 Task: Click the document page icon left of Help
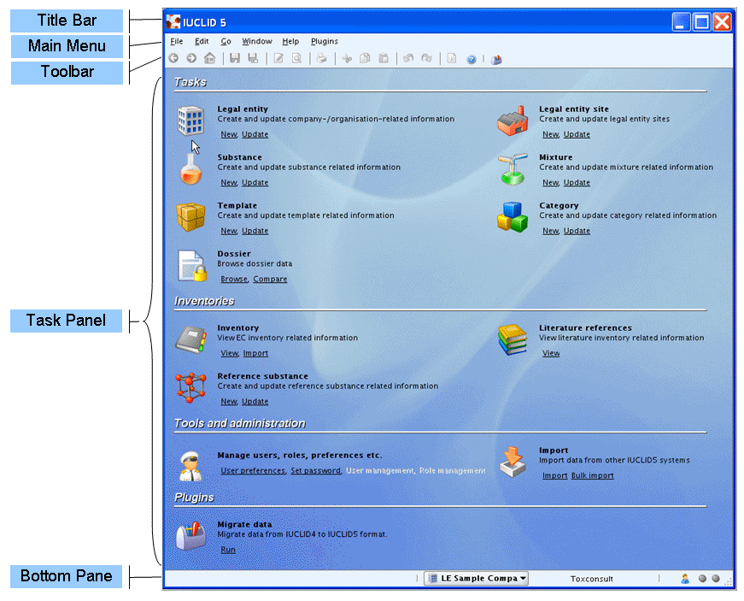click(452, 58)
